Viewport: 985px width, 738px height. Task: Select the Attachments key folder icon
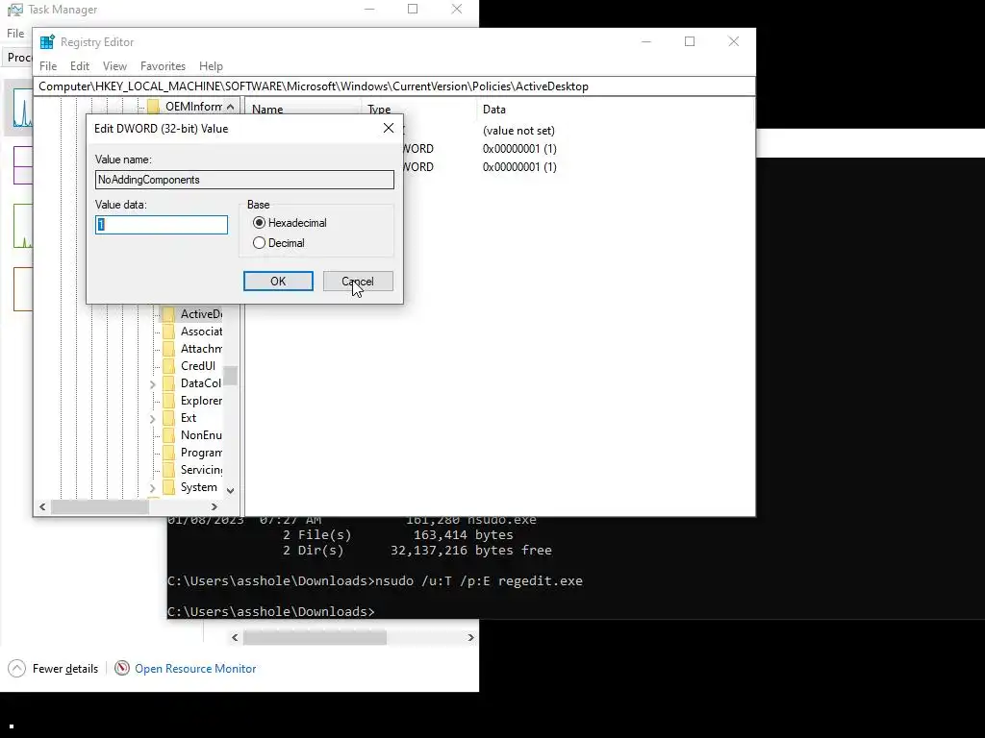(x=168, y=348)
